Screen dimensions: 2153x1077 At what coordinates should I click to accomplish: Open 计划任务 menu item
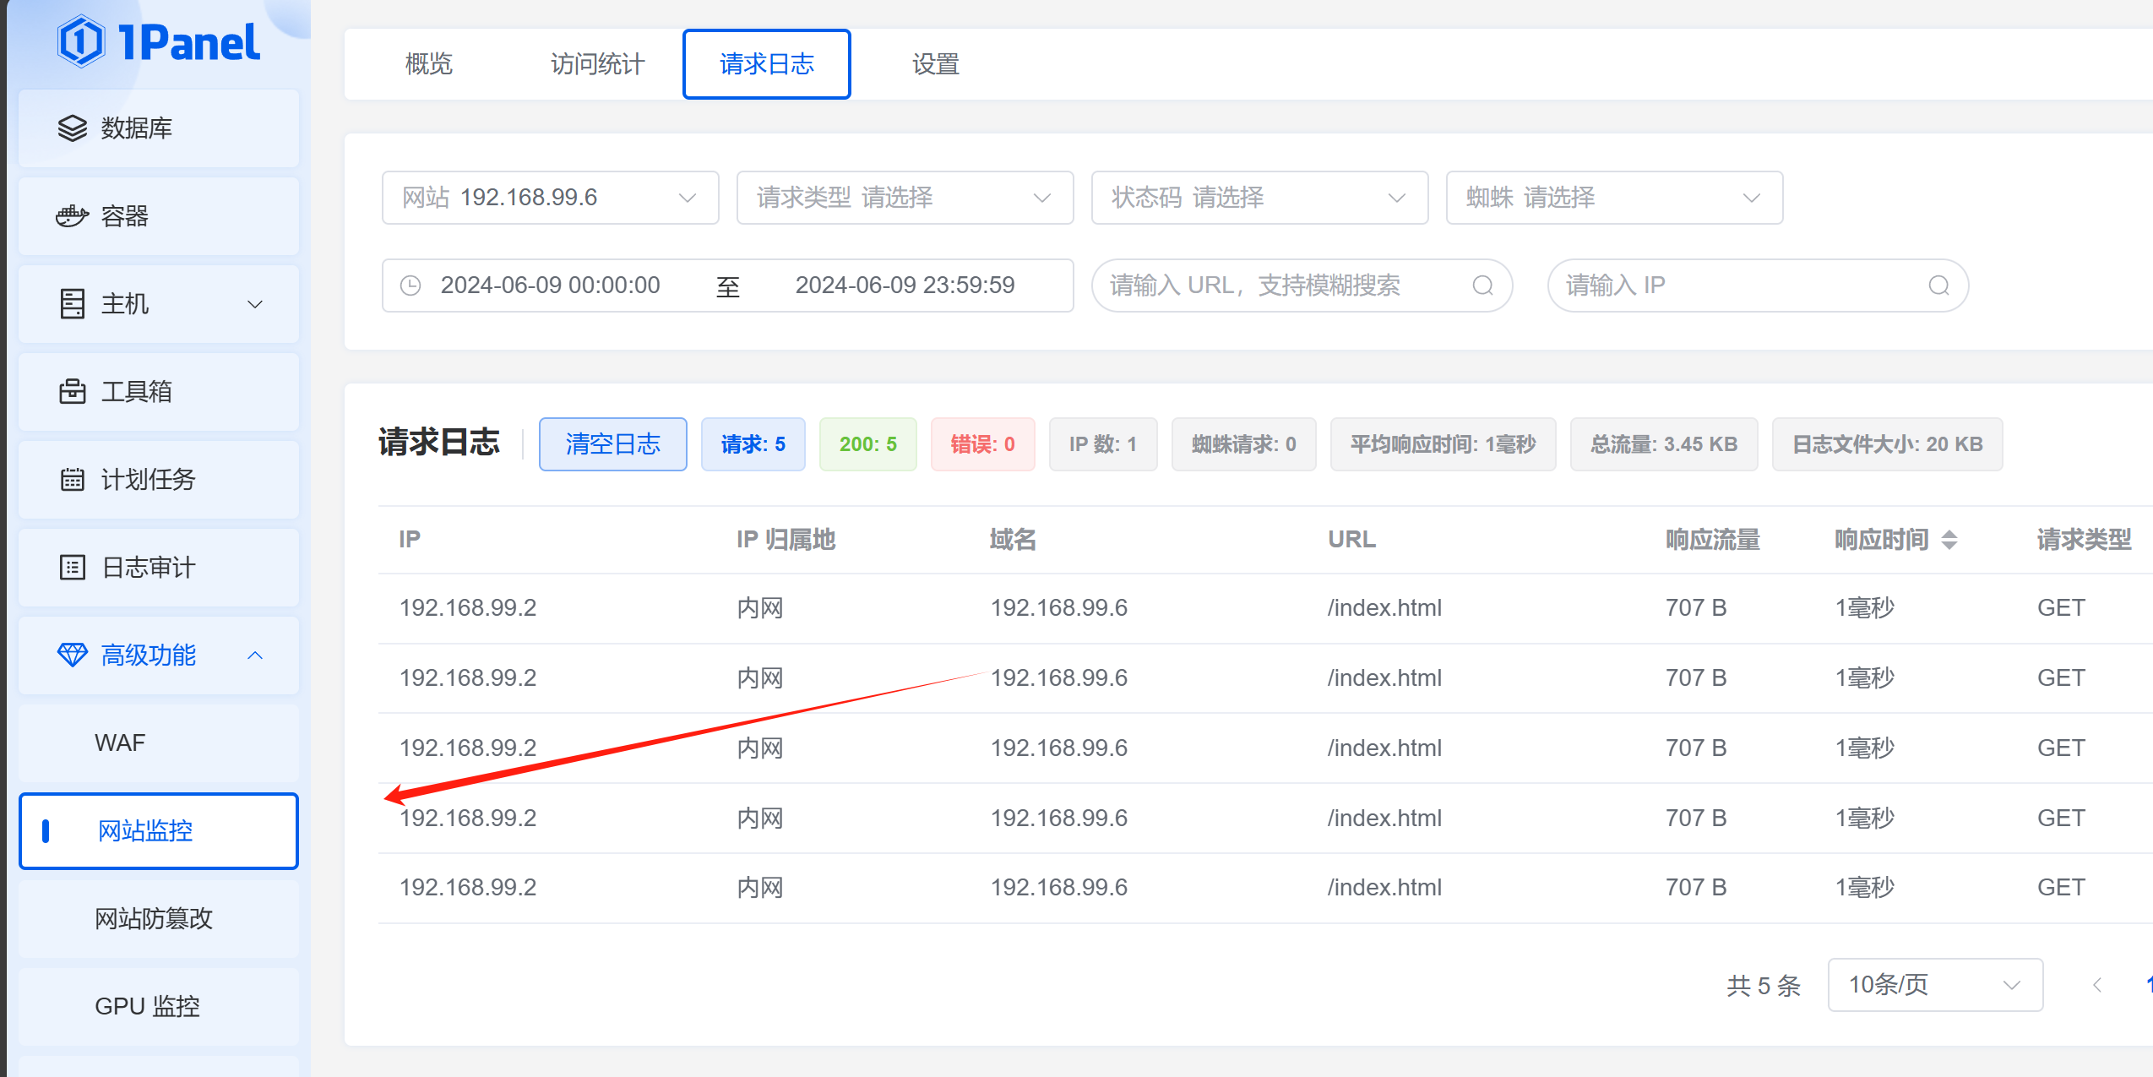pyautogui.click(x=159, y=480)
